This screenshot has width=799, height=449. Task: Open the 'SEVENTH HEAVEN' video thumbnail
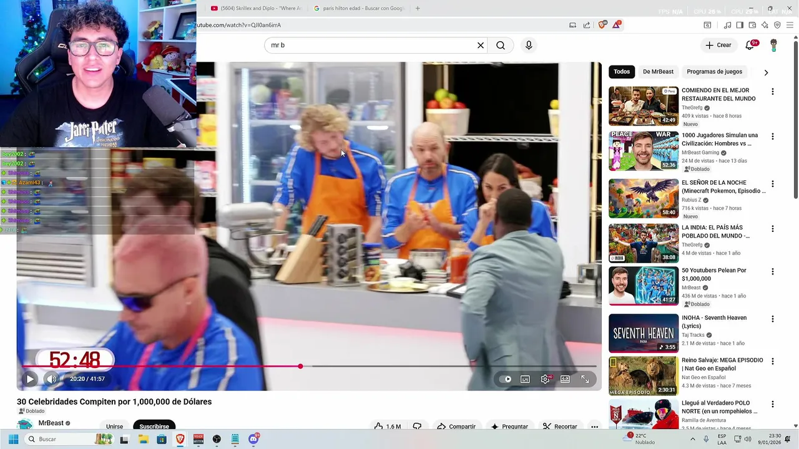tap(644, 333)
